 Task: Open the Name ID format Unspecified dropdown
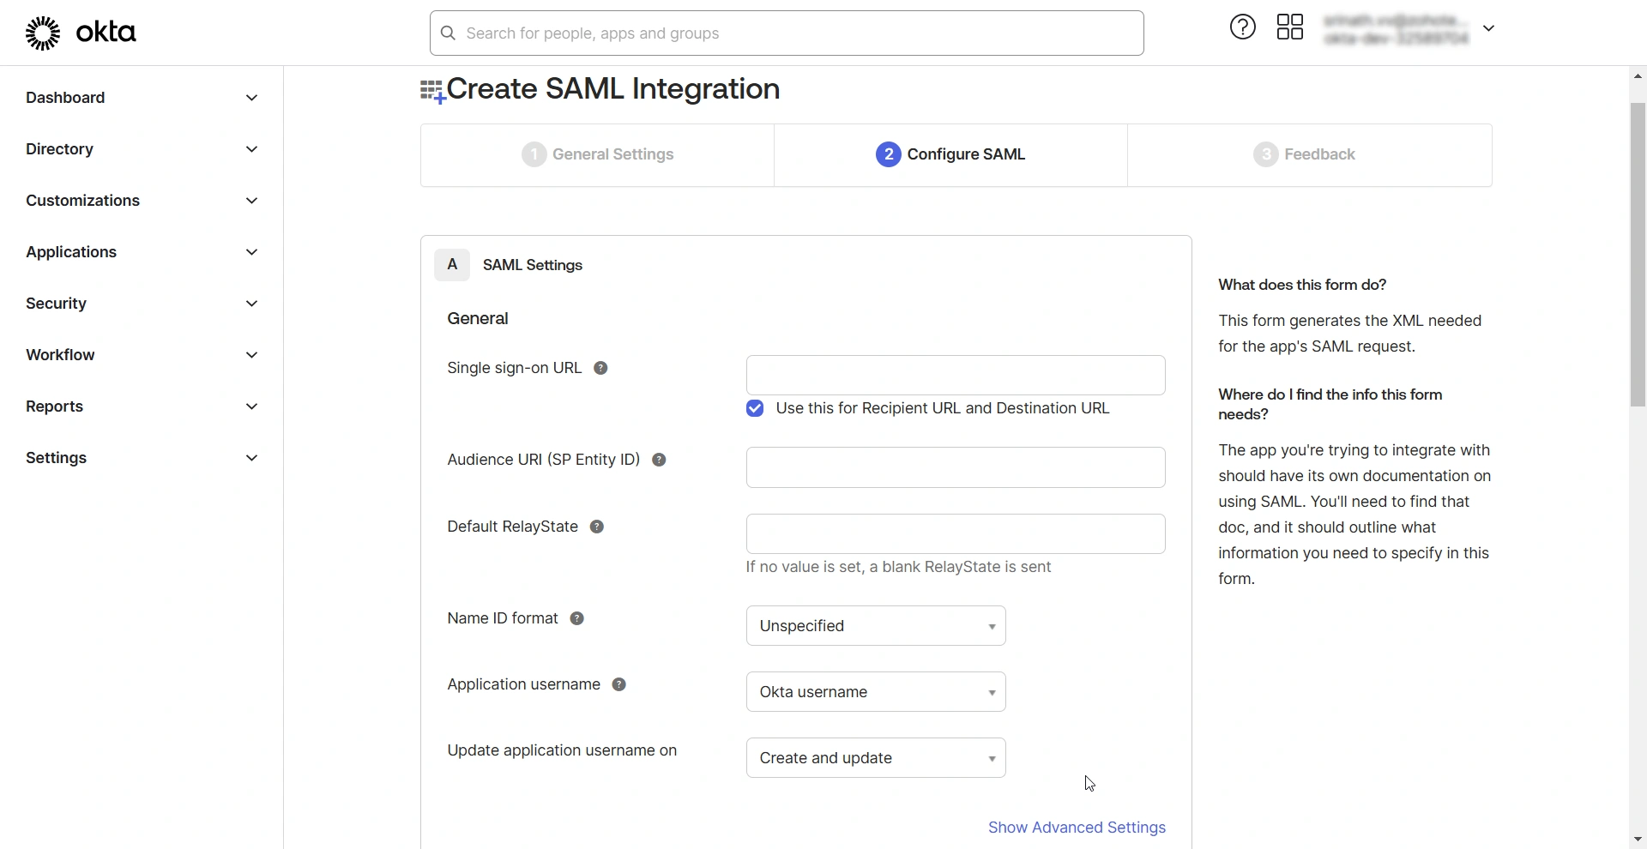pos(875,625)
